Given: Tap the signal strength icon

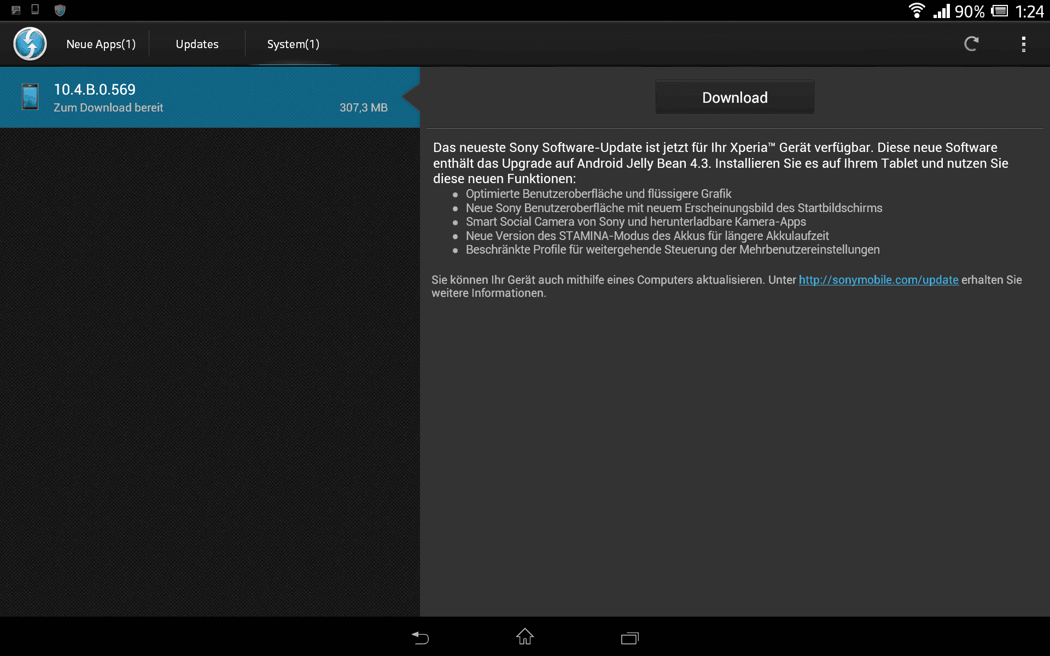Looking at the screenshot, I should coord(942,11).
